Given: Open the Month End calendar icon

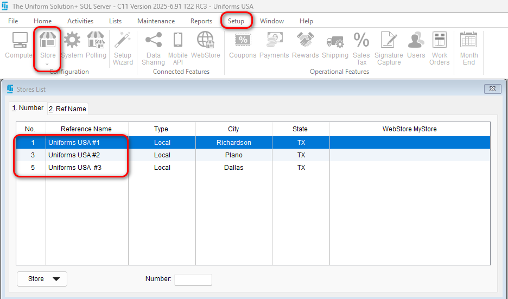Looking at the screenshot, I should tap(468, 42).
